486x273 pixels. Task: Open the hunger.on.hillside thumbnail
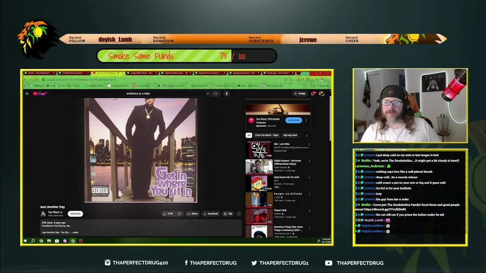click(x=259, y=199)
